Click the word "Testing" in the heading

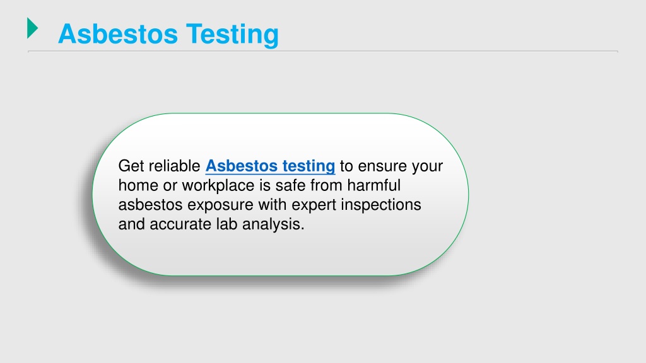pos(232,34)
